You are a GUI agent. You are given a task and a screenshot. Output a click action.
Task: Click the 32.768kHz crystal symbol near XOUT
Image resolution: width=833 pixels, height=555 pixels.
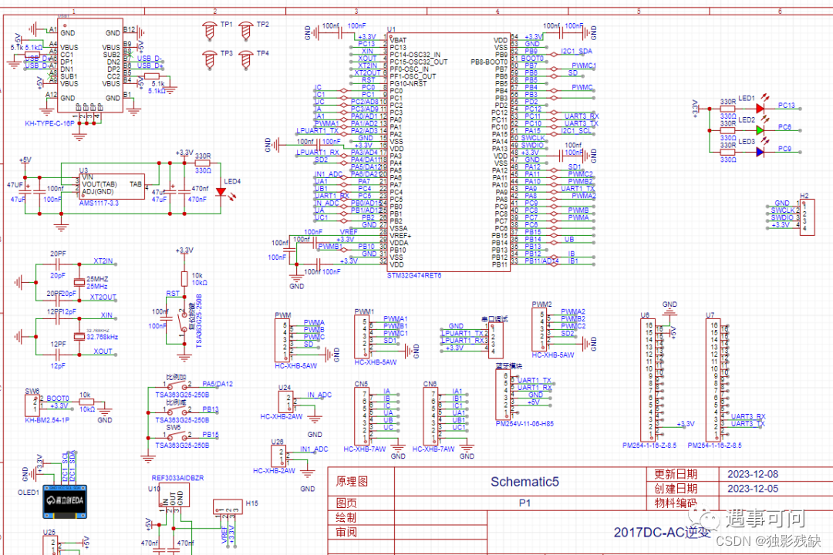pyautogui.click(x=77, y=335)
